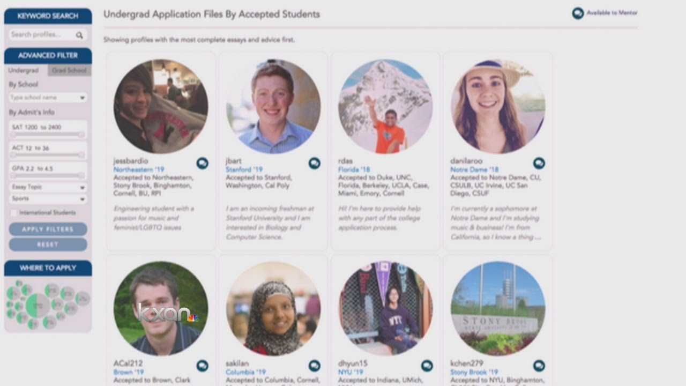
Task: Open Florida '18 link
Action: pos(354,169)
